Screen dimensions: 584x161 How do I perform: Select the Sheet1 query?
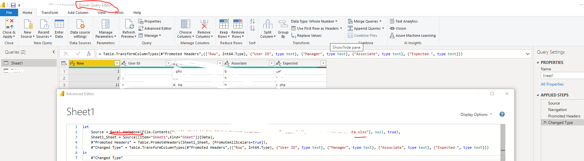(29, 63)
